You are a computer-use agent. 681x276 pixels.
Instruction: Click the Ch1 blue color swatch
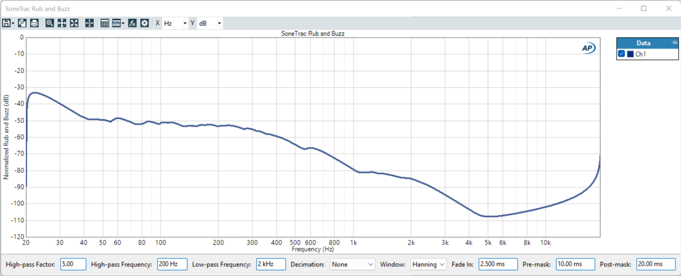tap(630, 54)
